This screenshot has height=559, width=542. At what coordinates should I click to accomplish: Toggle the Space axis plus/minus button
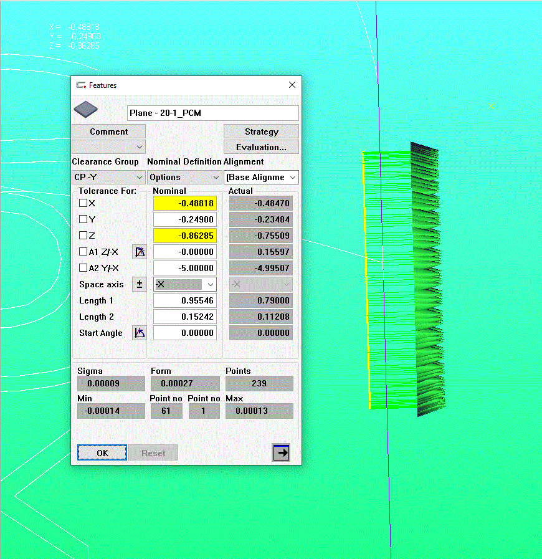140,284
